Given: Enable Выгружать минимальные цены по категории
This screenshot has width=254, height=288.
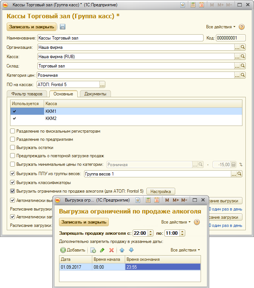Looking at the screenshot, I should pyautogui.click(x=13, y=164).
